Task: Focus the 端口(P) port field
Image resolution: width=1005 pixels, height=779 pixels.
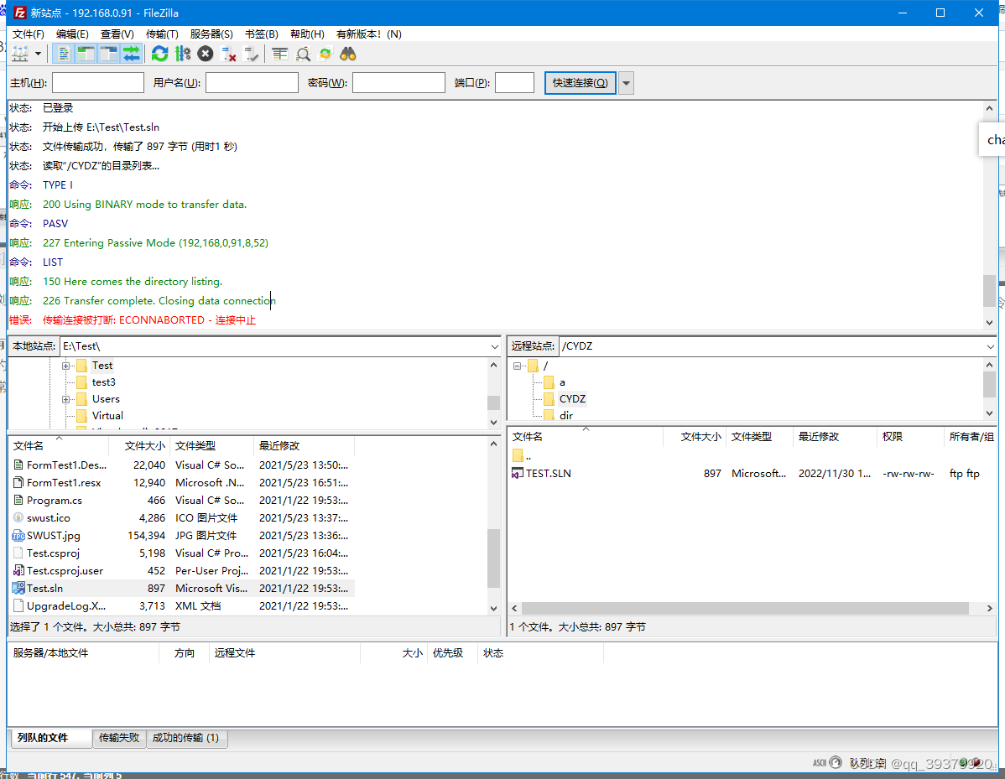Action: (x=515, y=83)
